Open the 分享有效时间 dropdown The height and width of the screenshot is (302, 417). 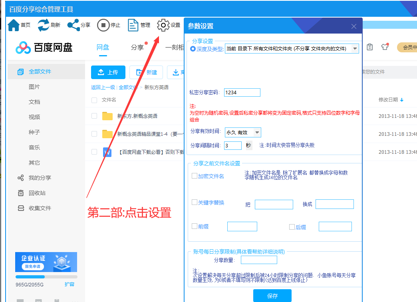257,132
